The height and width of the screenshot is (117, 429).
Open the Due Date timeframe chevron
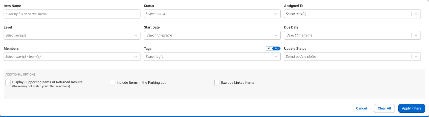(416, 35)
